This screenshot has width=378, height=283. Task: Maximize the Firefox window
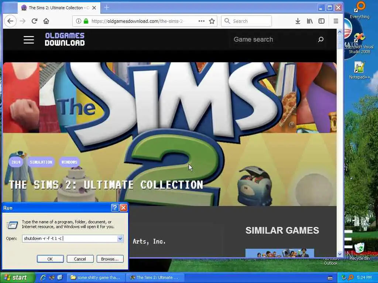pos(330,8)
